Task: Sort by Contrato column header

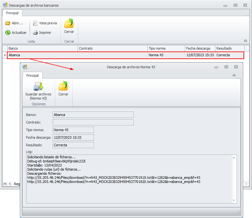Action: [x=113, y=48]
